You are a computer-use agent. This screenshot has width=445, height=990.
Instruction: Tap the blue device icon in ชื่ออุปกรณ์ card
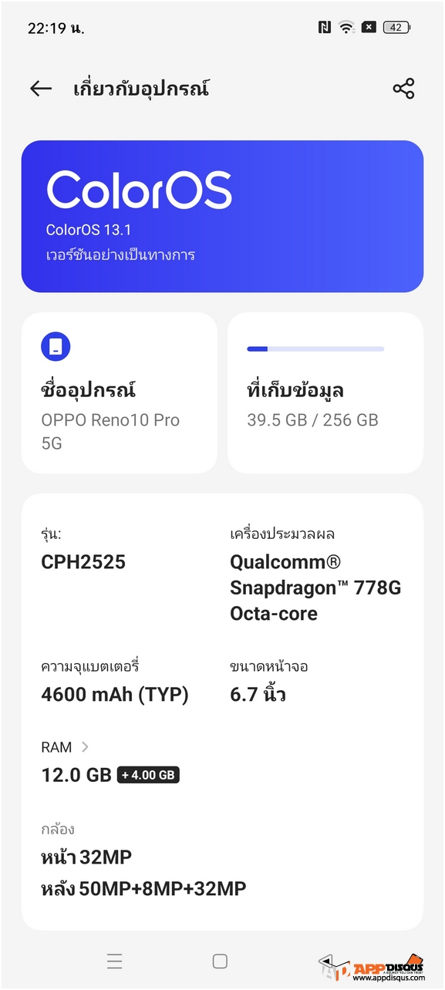(56, 347)
